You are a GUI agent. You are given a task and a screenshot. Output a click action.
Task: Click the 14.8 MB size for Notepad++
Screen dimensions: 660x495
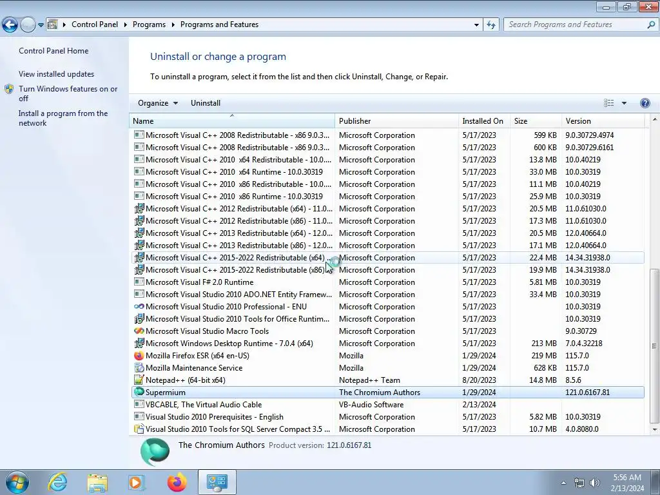pyautogui.click(x=543, y=380)
